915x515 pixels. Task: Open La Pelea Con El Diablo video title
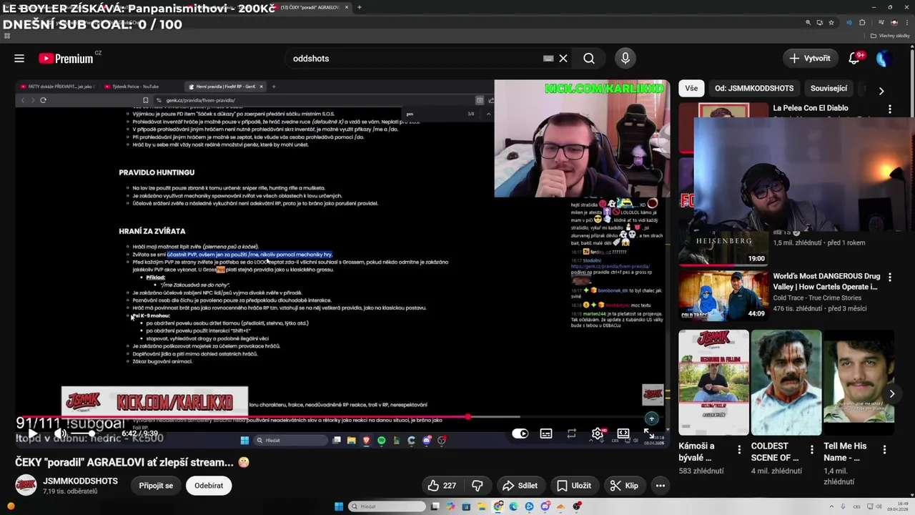[x=811, y=108]
